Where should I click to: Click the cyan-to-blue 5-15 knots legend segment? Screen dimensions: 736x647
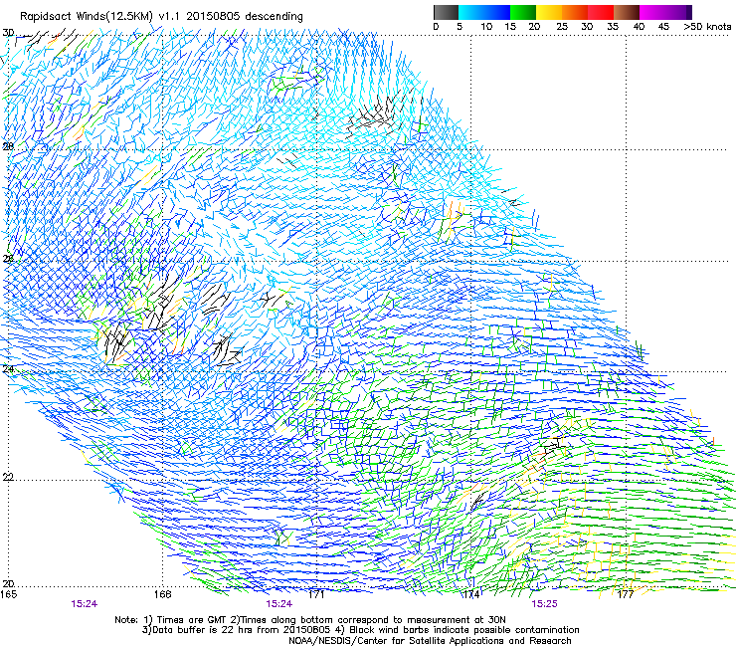point(484,12)
